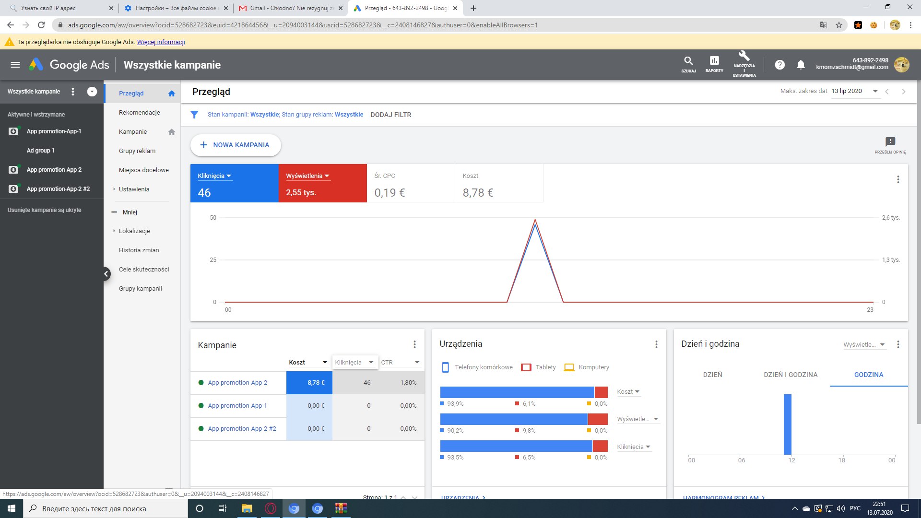Open App promotion-App-2 #2 link in Kampanie table
921x518 pixels.
242,429
